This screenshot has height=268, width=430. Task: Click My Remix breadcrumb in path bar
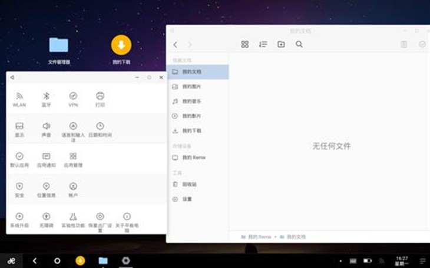click(256, 237)
